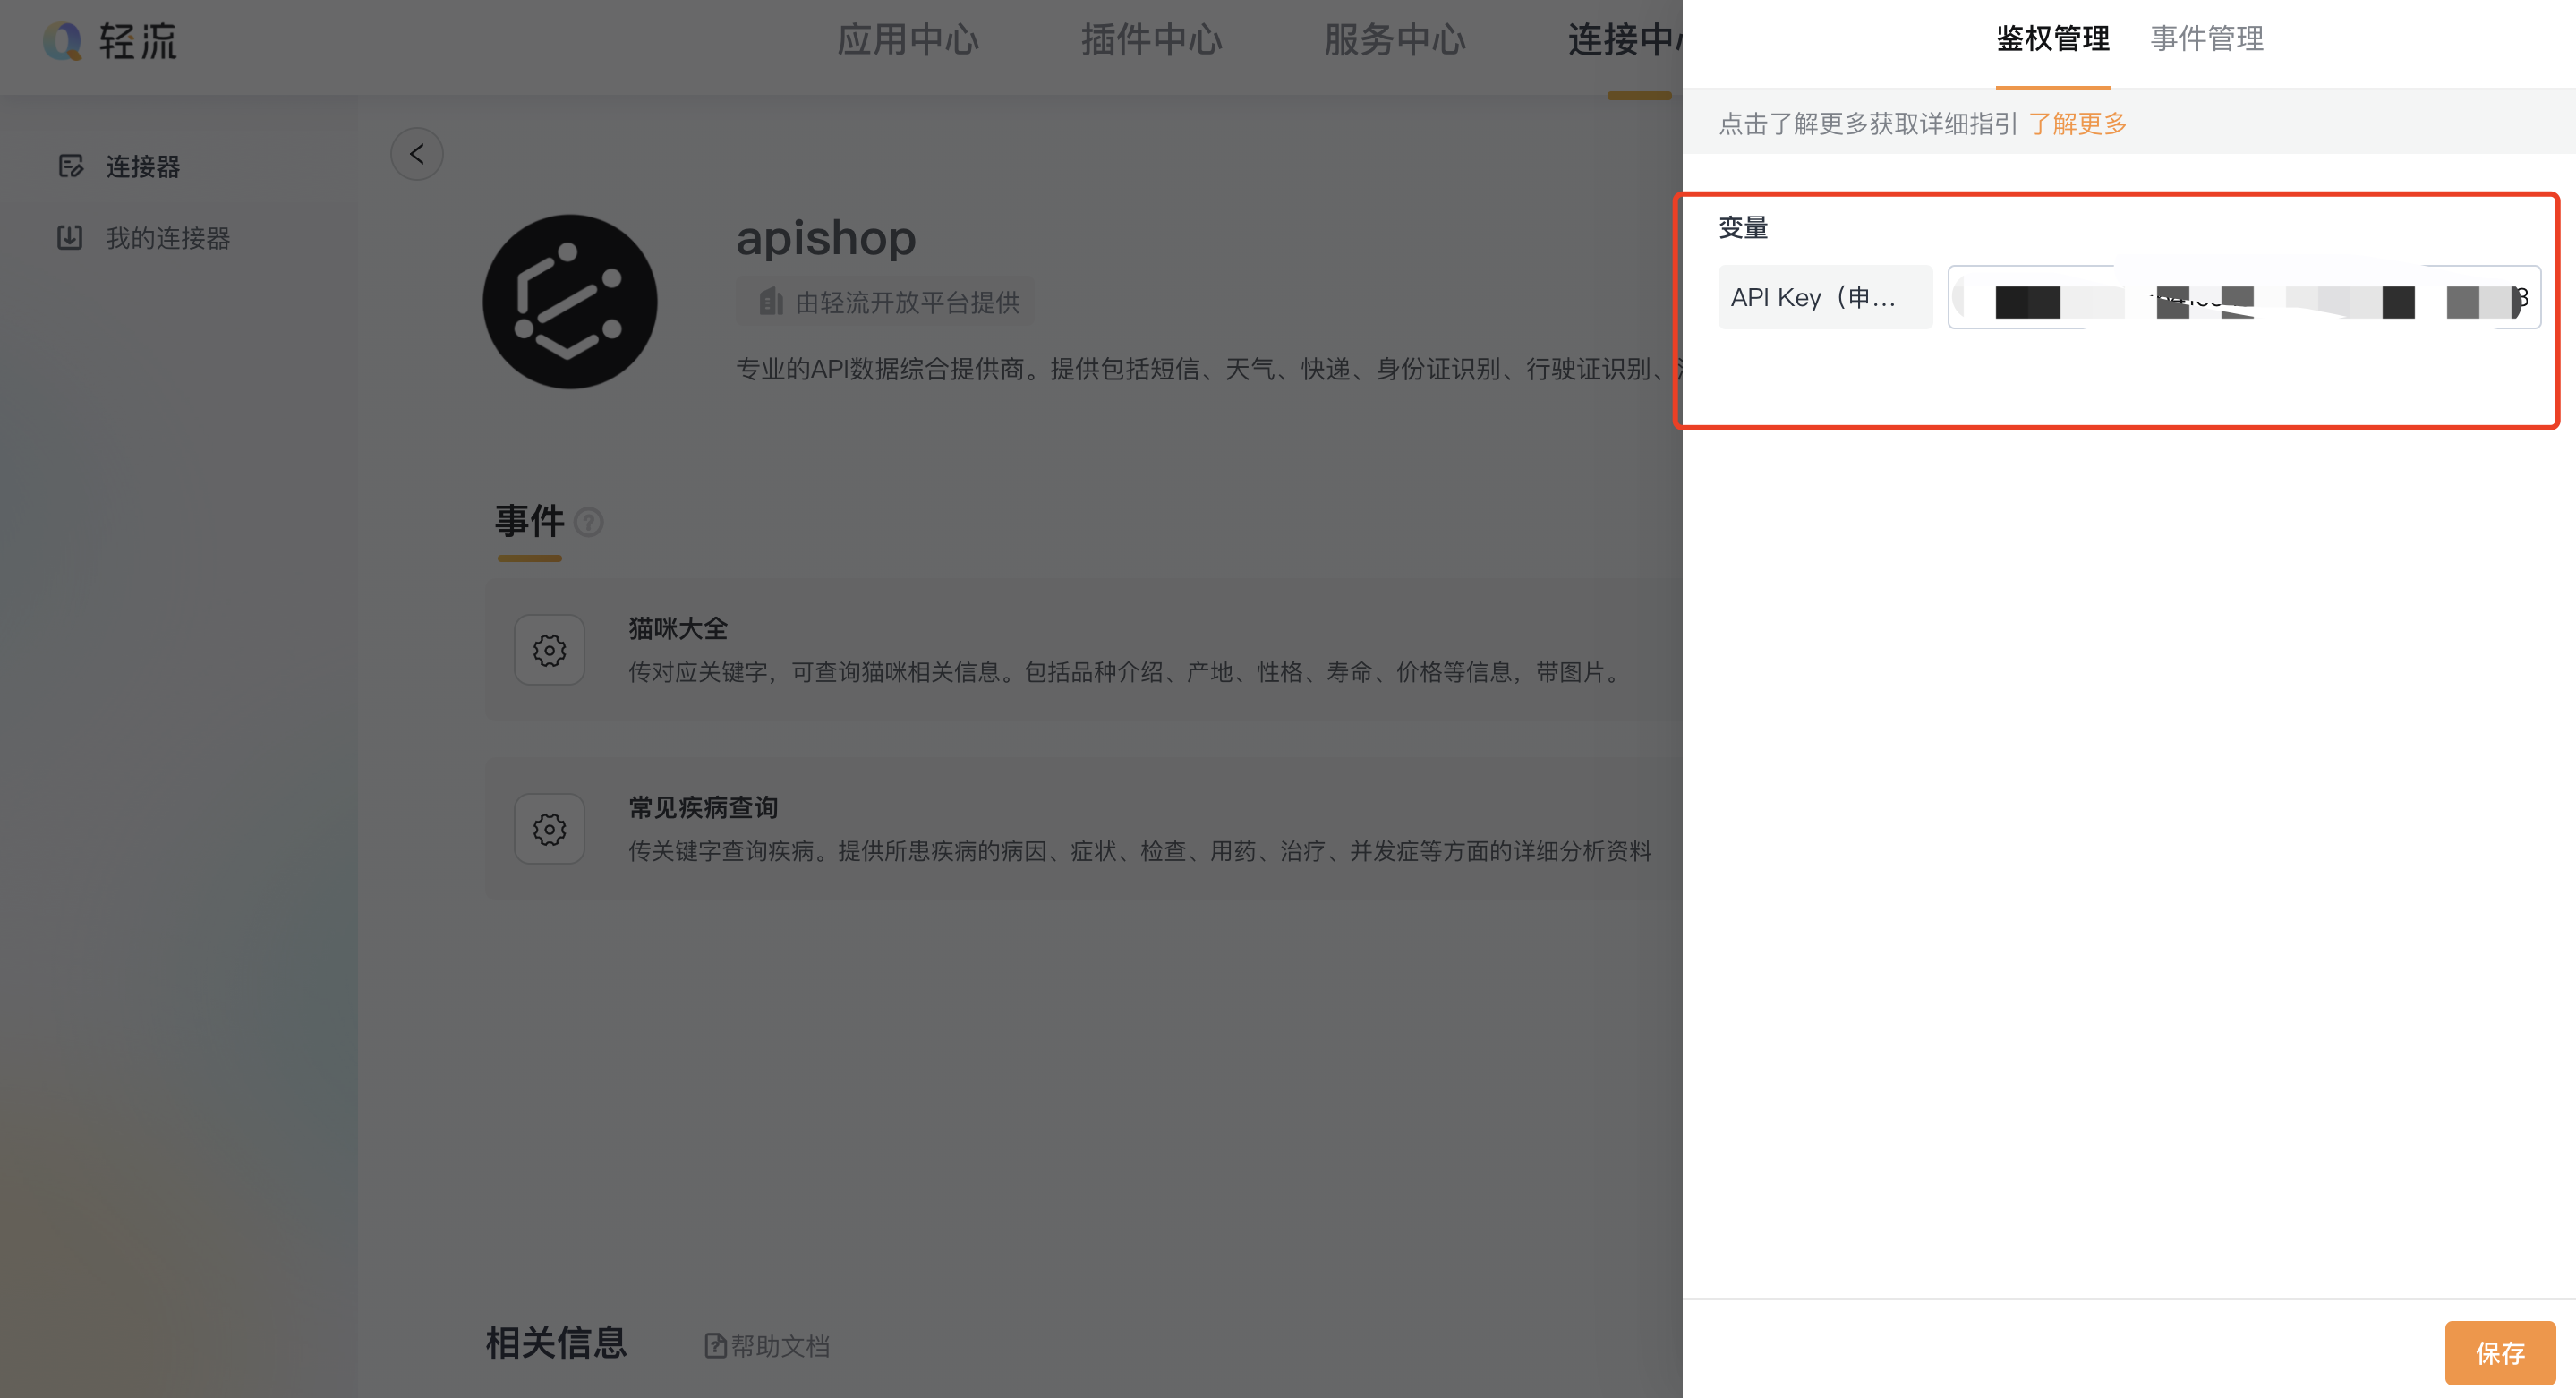This screenshot has width=2576, height=1398.
Task: Click the 点击了解更多获取详细指引 hint text
Action: coord(1868,124)
